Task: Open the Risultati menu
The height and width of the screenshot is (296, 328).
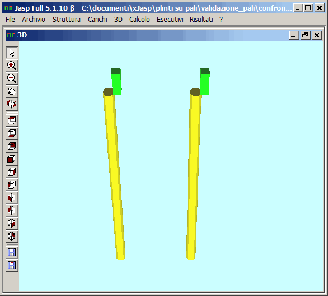Action: coord(202,20)
